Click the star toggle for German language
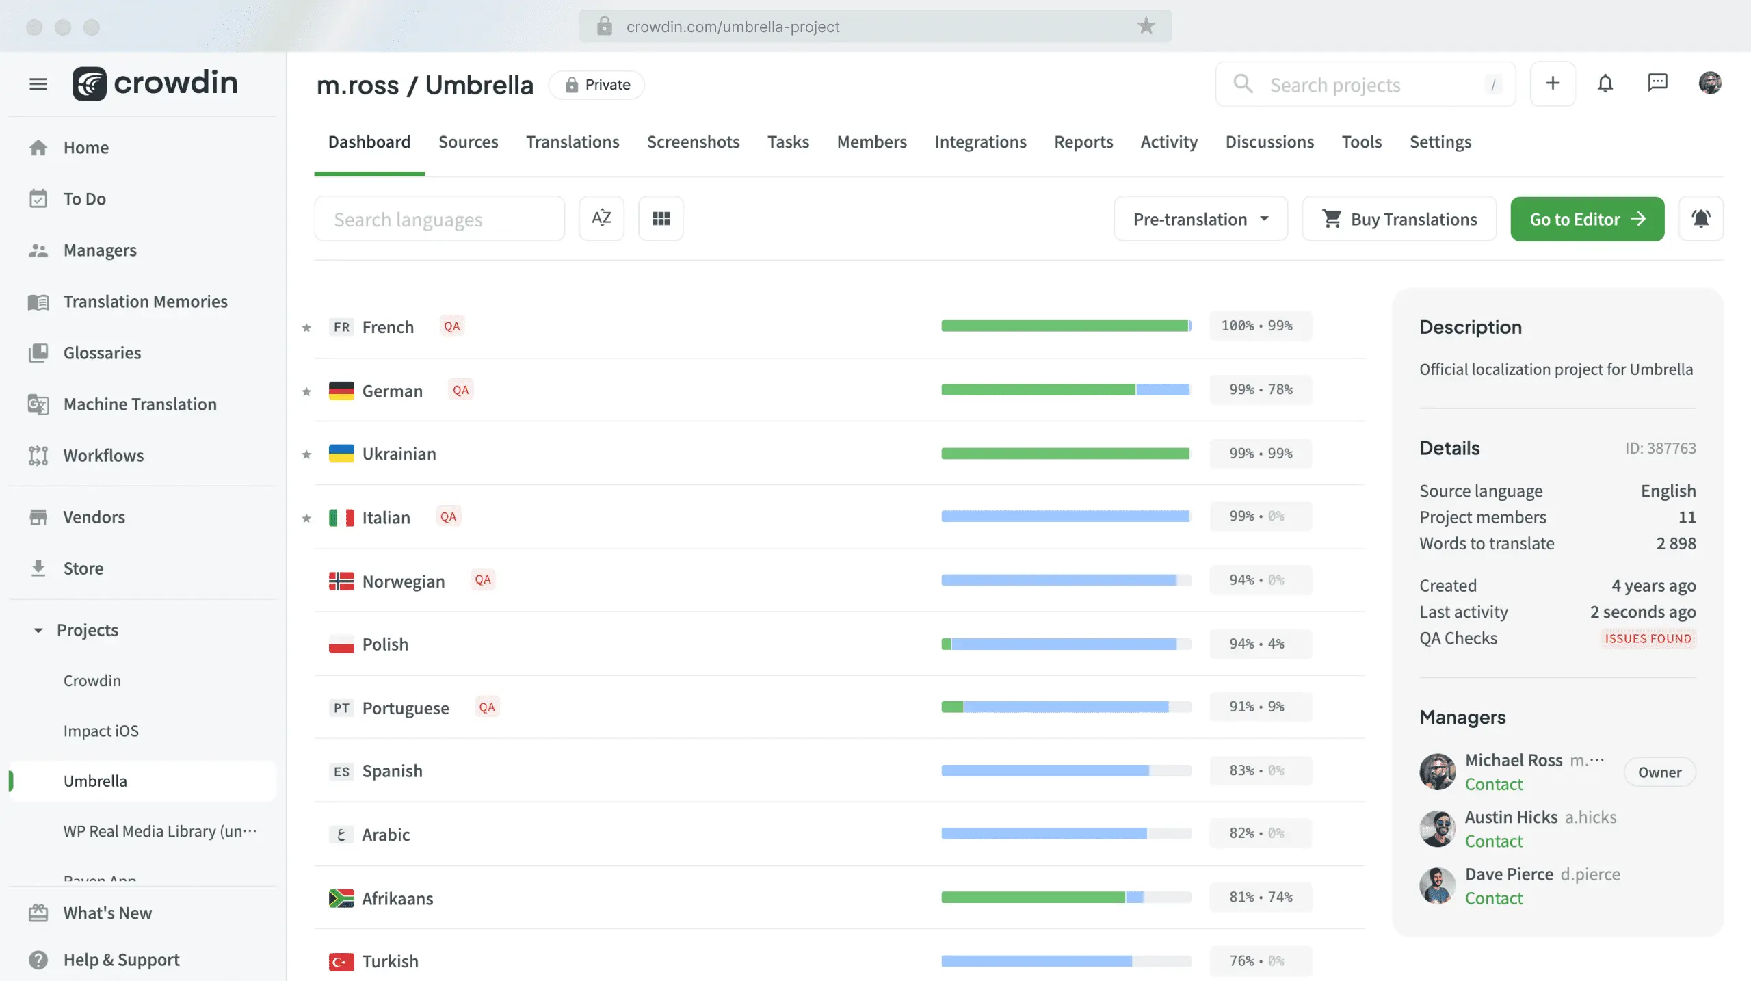The width and height of the screenshot is (1751, 981). [x=306, y=389]
